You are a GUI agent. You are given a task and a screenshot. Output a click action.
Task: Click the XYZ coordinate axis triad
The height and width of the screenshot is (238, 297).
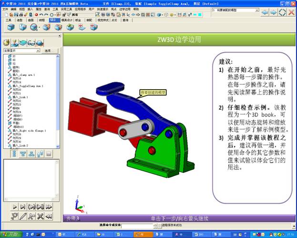click(81, 205)
